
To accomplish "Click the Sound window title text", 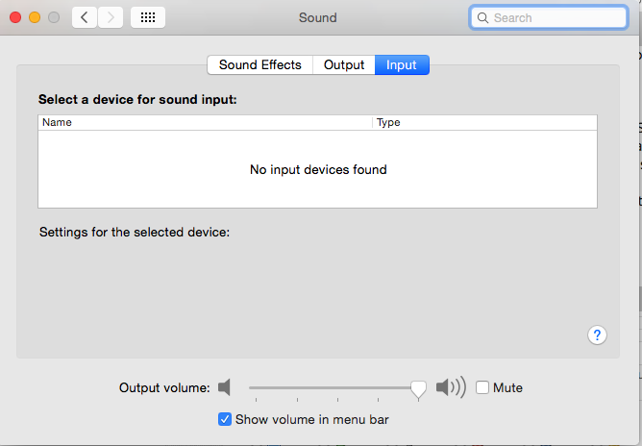I will [318, 17].
